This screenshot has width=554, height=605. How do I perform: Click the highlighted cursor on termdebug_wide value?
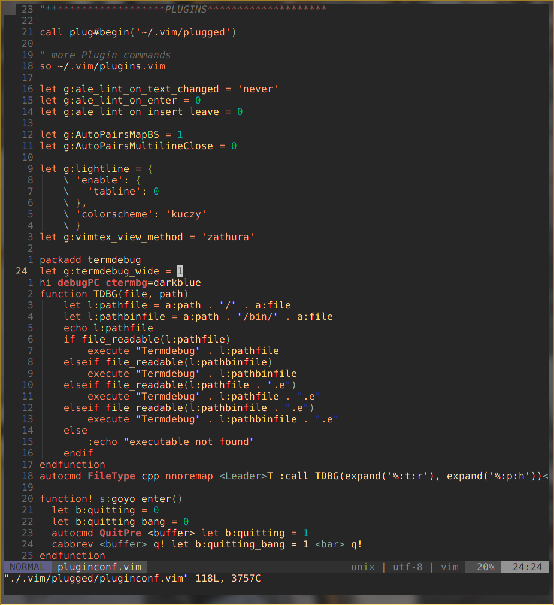[x=180, y=271]
